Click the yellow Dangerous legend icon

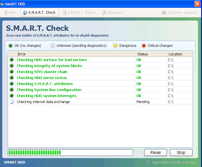(115, 46)
